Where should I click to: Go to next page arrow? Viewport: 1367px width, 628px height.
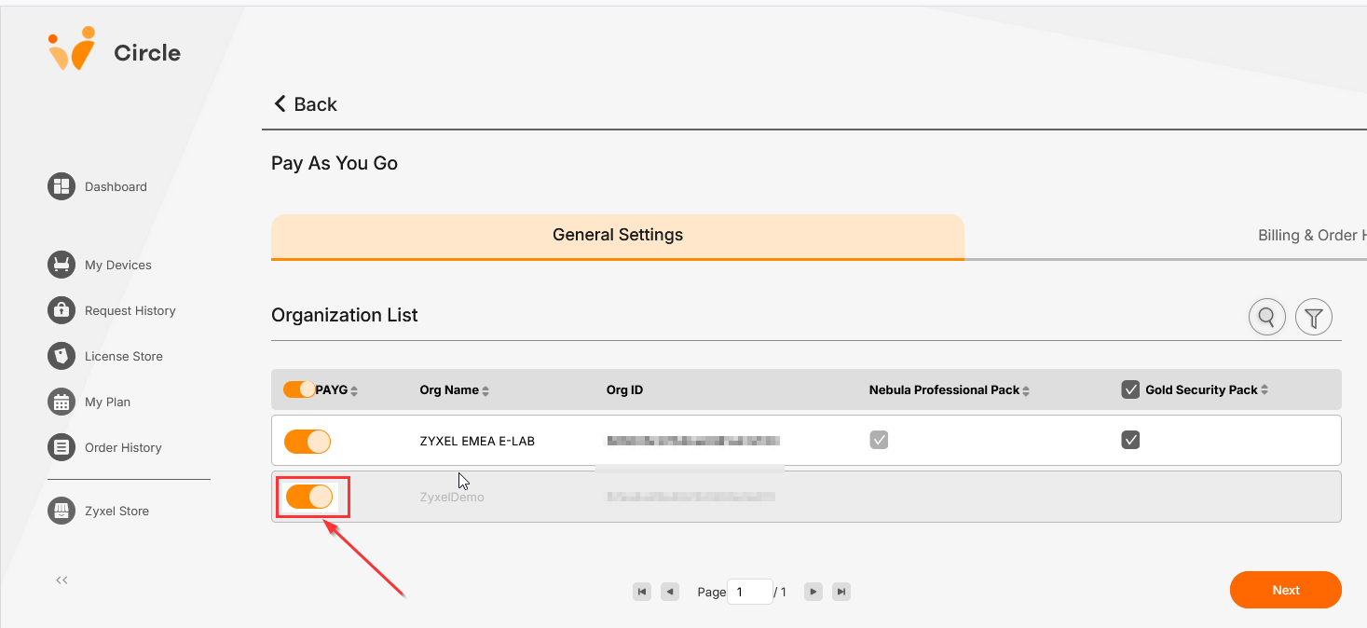[813, 592]
